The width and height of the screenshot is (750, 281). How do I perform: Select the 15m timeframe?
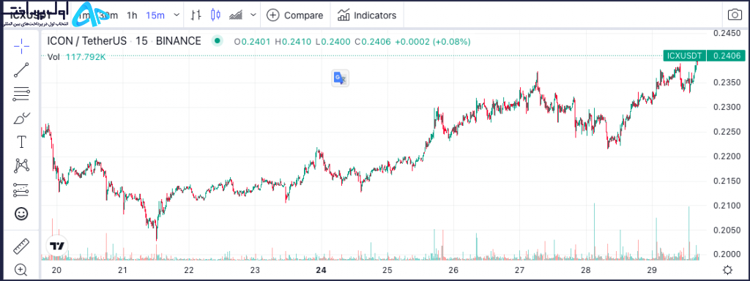click(x=155, y=15)
